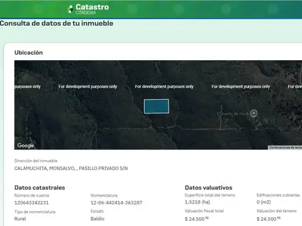Click the Nomenclatura label
302x226 pixels.
pyautogui.click(x=104, y=195)
